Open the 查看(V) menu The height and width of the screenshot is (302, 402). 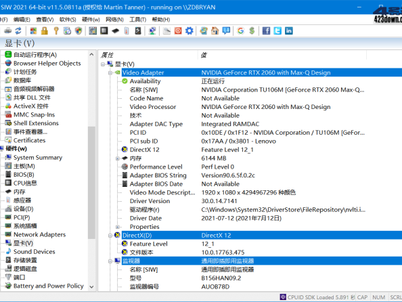(x=45, y=20)
